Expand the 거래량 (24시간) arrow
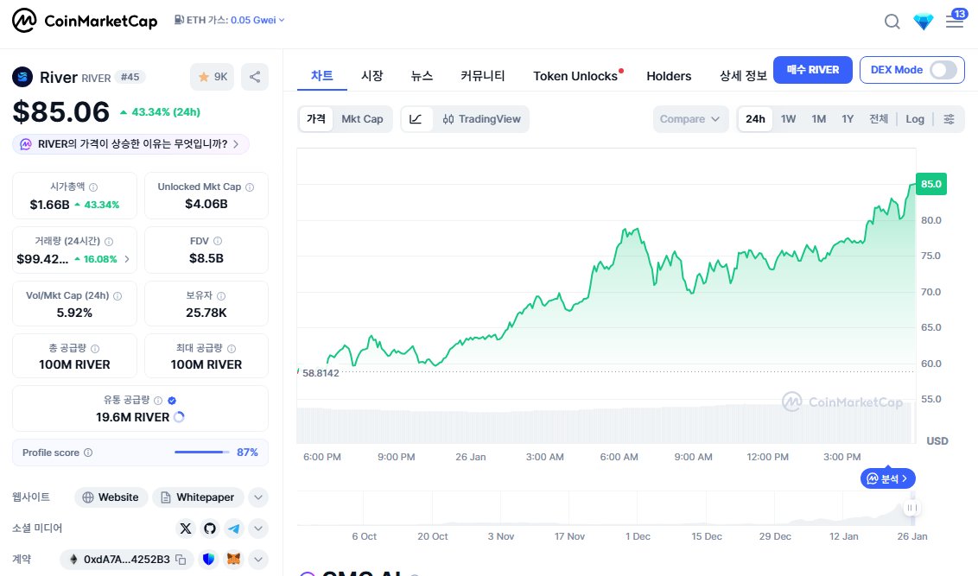 [x=127, y=259]
